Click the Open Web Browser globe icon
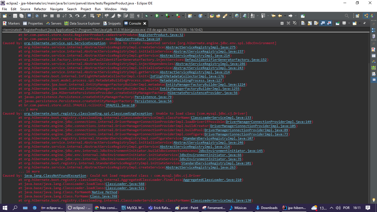This screenshot has width=377, height=212. click(237, 16)
